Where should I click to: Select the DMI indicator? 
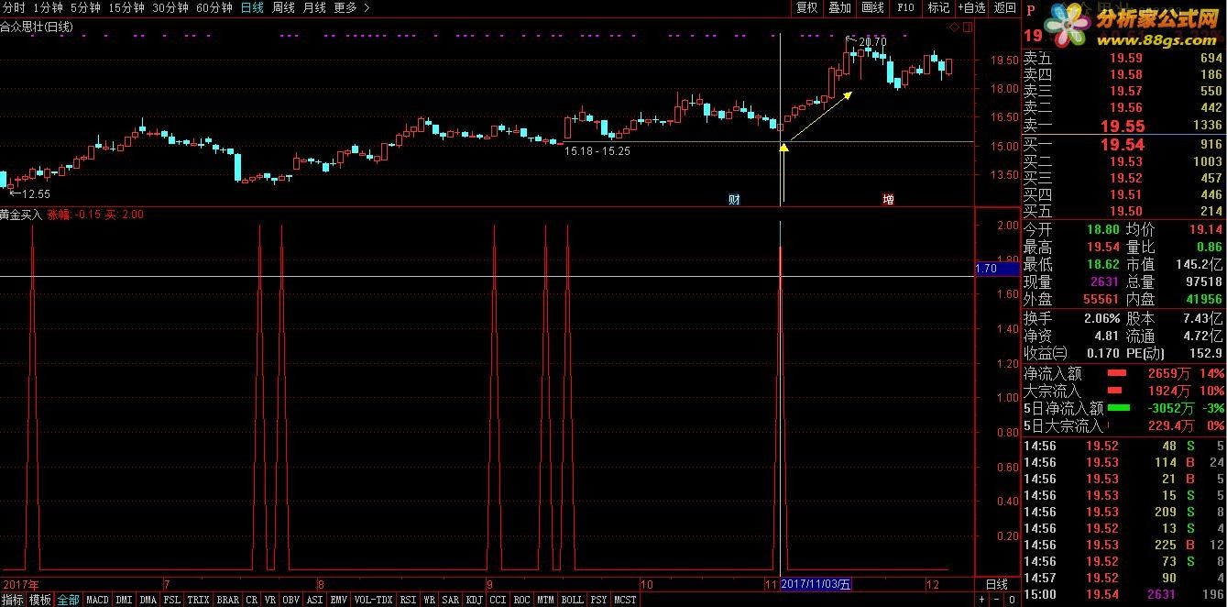coord(124,600)
